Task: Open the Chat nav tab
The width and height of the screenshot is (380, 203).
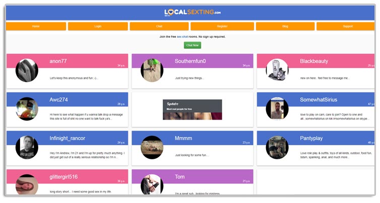Action: point(159,26)
